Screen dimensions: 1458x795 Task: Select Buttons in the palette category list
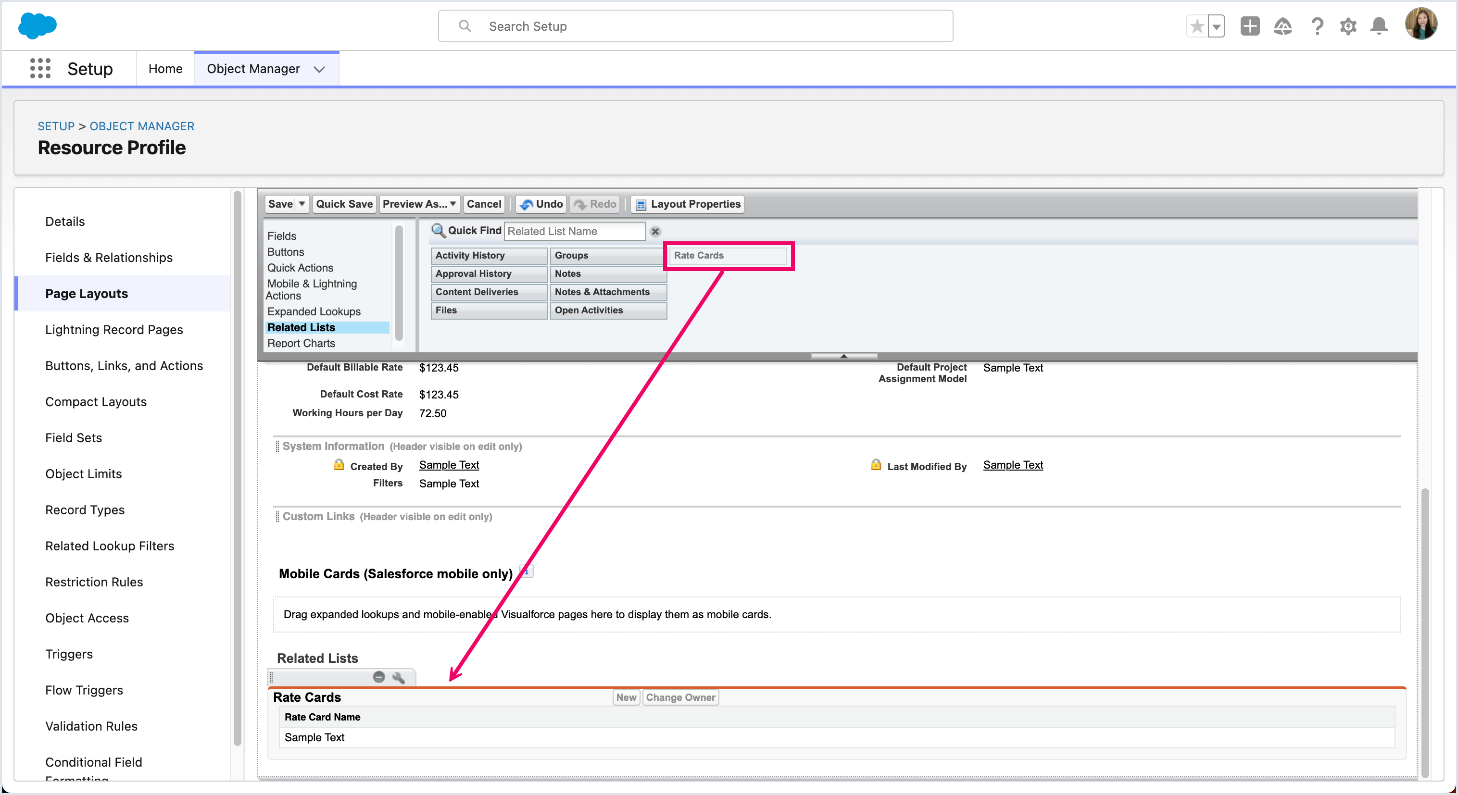286,251
